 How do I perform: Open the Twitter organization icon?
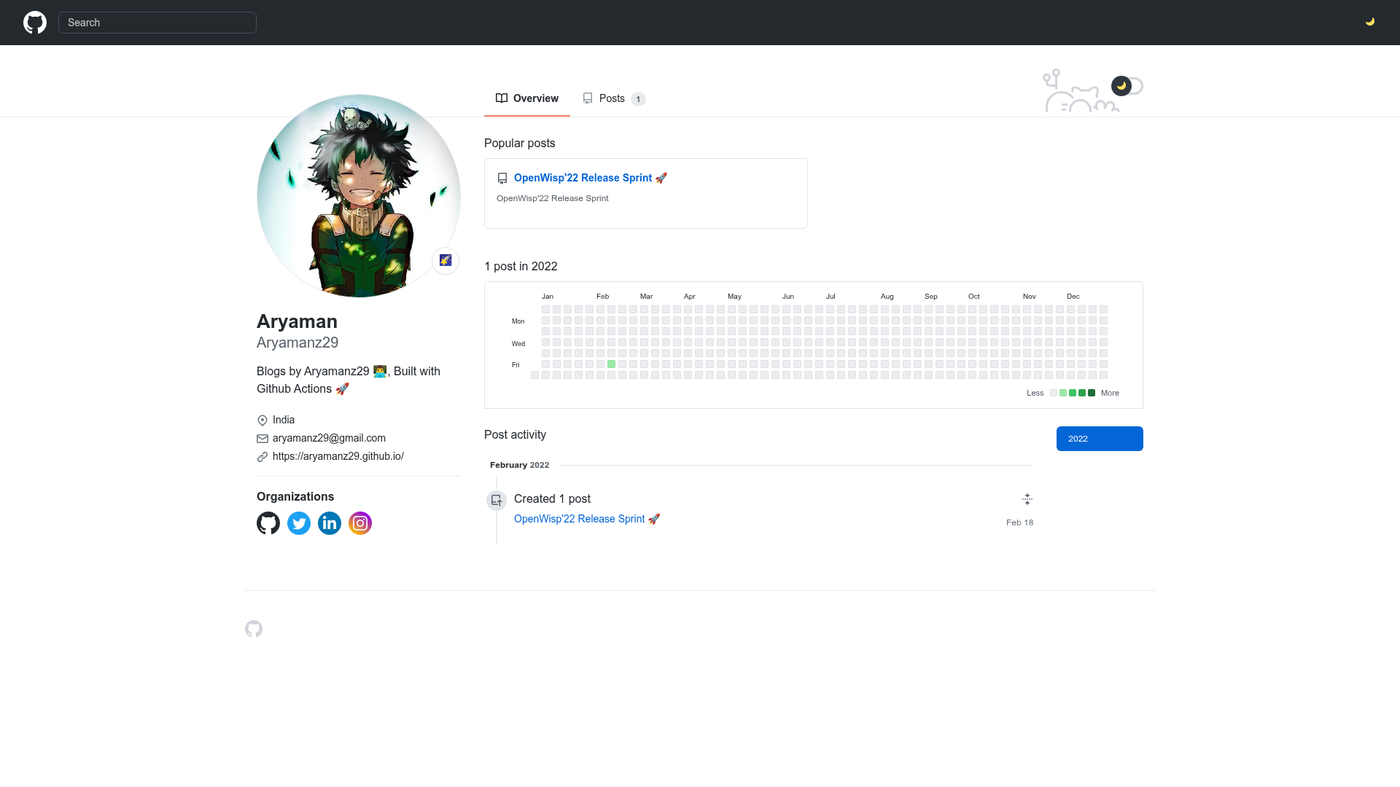point(299,523)
